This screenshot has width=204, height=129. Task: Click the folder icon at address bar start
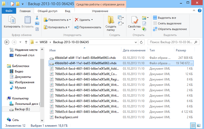pos(32,42)
